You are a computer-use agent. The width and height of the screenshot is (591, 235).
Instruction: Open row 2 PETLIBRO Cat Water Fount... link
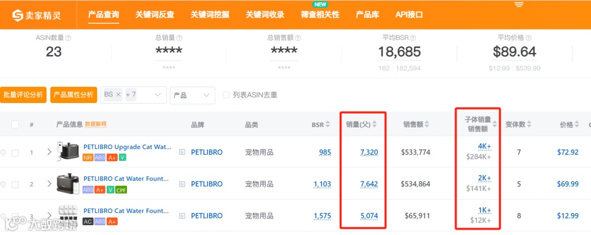point(126,179)
